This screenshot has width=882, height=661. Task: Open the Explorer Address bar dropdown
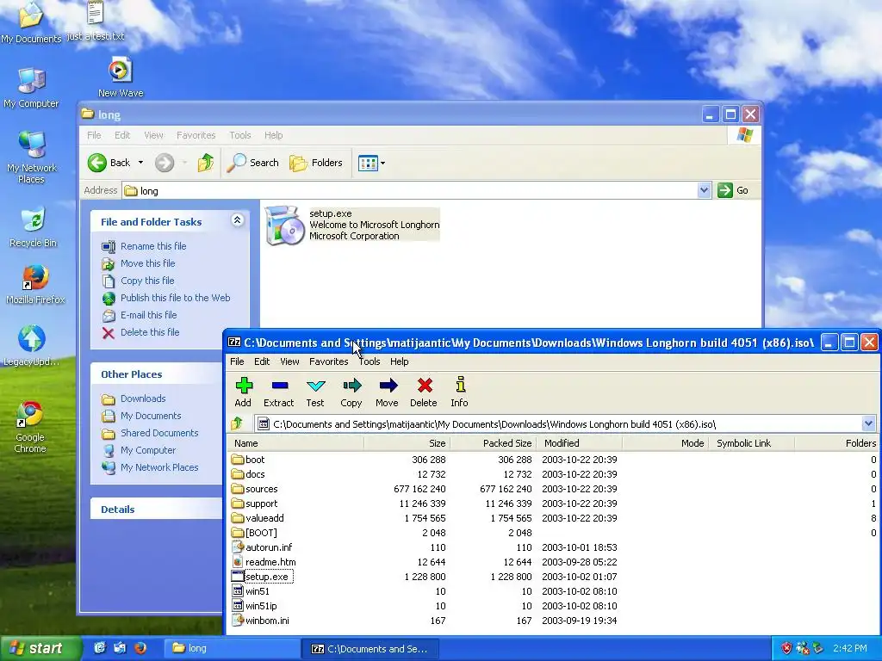coord(704,190)
